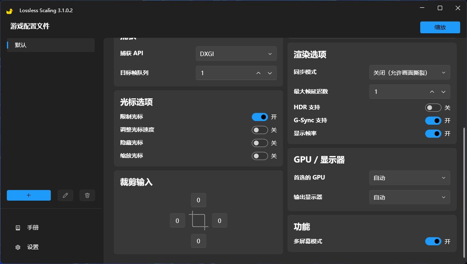Click right crop value field
Screen dimensions: 467x264
(220, 221)
